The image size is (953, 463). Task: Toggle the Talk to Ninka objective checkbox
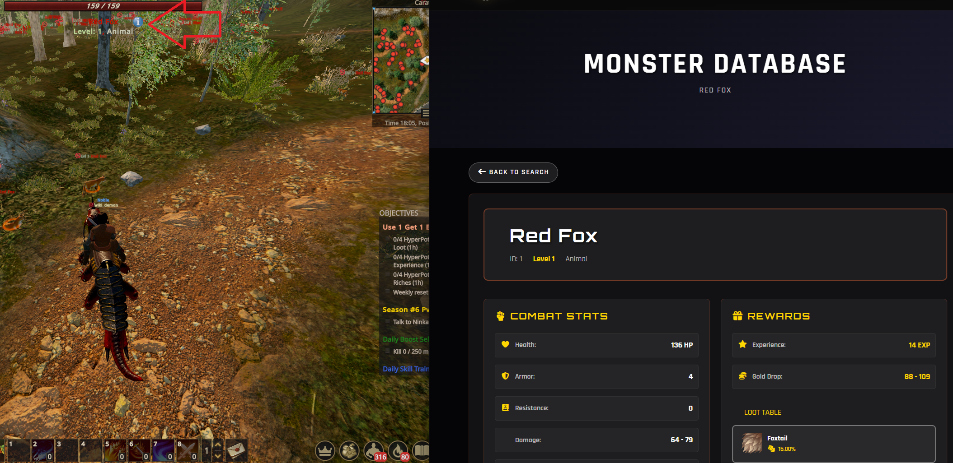388,322
